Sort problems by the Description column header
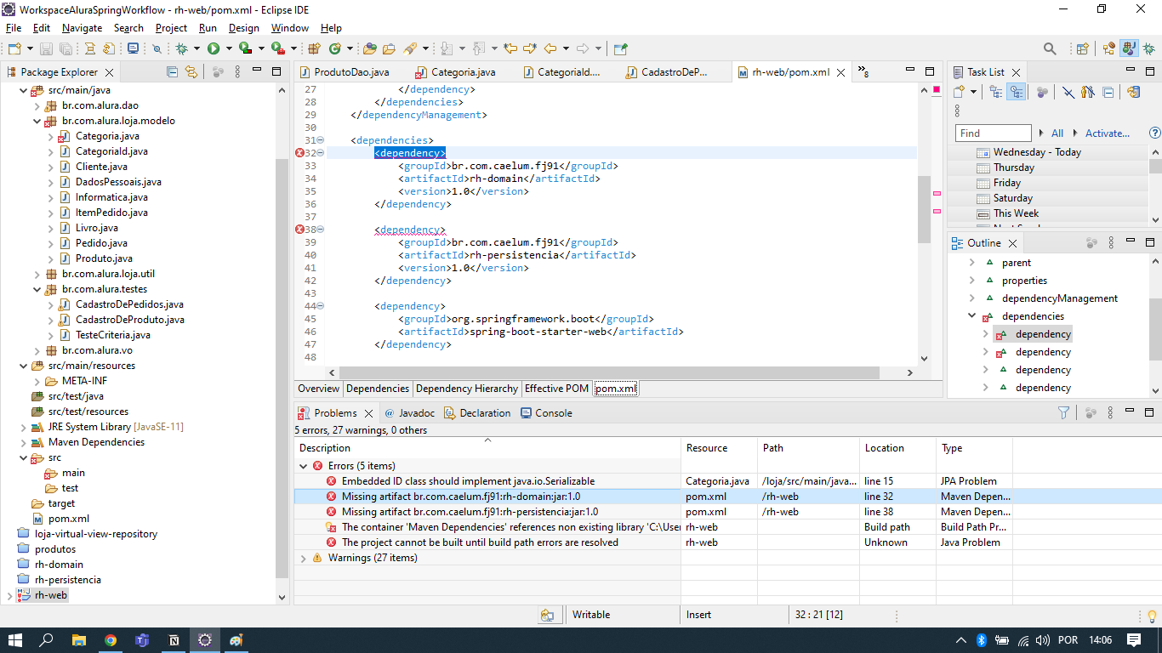The height and width of the screenshot is (653, 1162). tap(487, 448)
